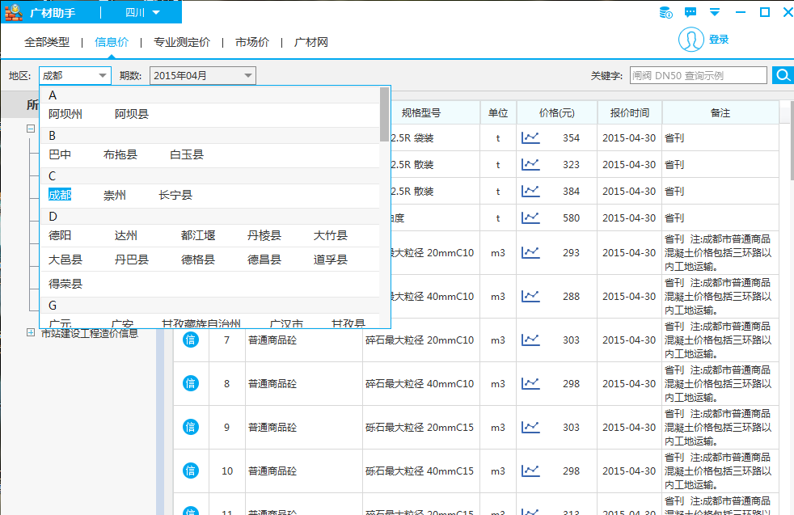Select 布拖县 in region list

(120, 154)
